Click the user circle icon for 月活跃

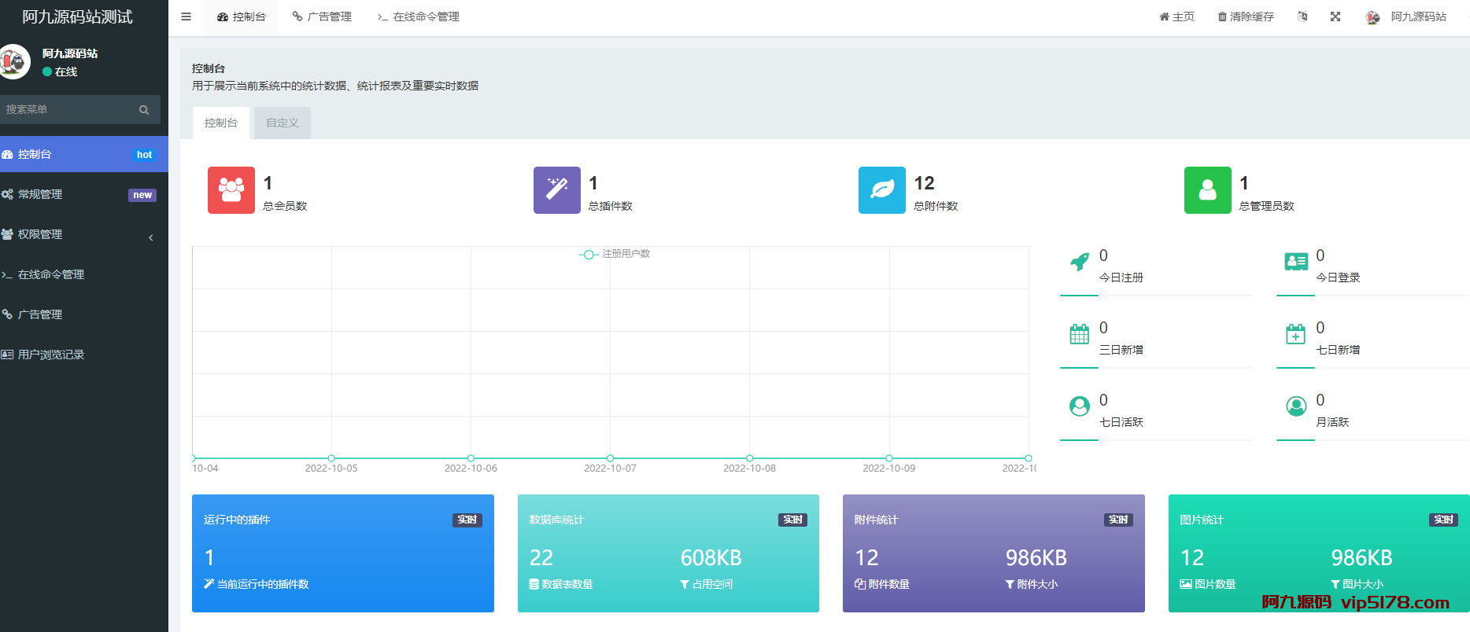[x=1296, y=406]
